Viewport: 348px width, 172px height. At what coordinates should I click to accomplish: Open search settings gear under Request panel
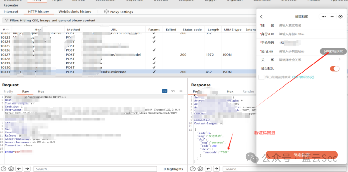coord(11,169)
